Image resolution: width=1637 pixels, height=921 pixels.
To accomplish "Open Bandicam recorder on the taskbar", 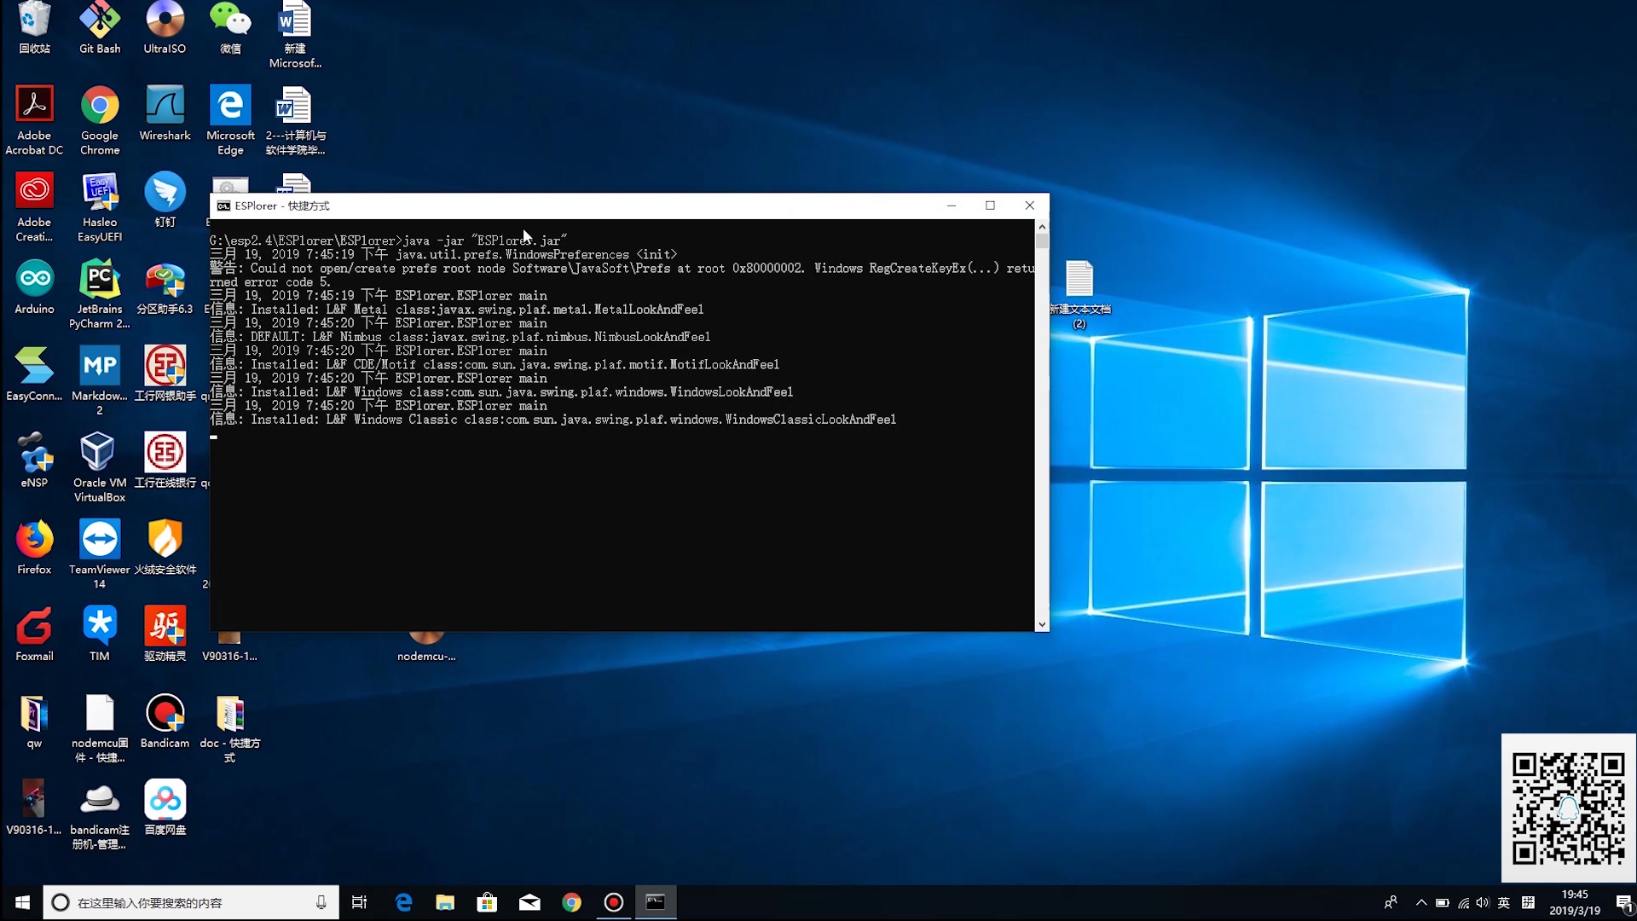I will [x=614, y=902].
